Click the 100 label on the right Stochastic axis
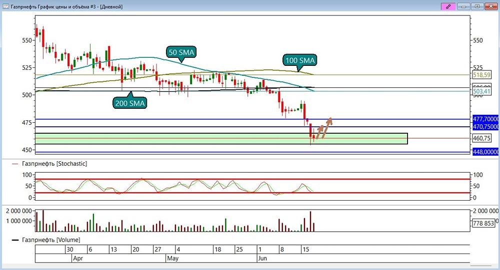Screen dimensions: 500x270 click(477, 175)
